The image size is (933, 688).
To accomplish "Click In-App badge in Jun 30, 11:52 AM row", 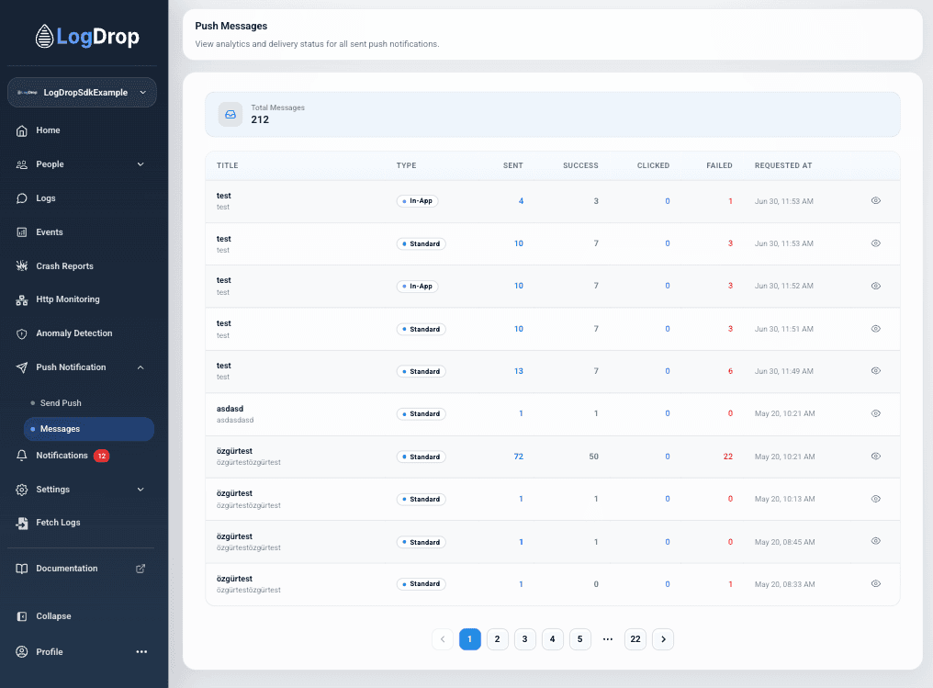I will pos(417,287).
